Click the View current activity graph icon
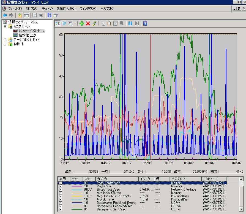The height and width of the screenshot is (214, 246). tap(58, 23)
